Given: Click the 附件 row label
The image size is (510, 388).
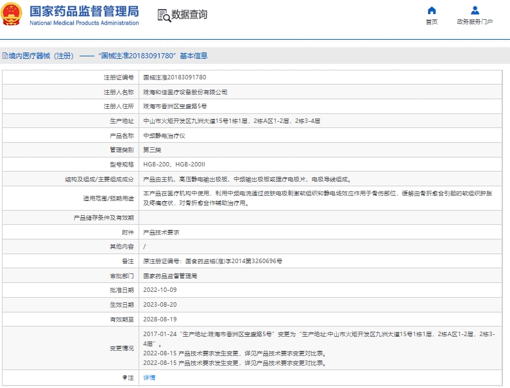Looking at the screenshot, I should [x=128, y=232].
